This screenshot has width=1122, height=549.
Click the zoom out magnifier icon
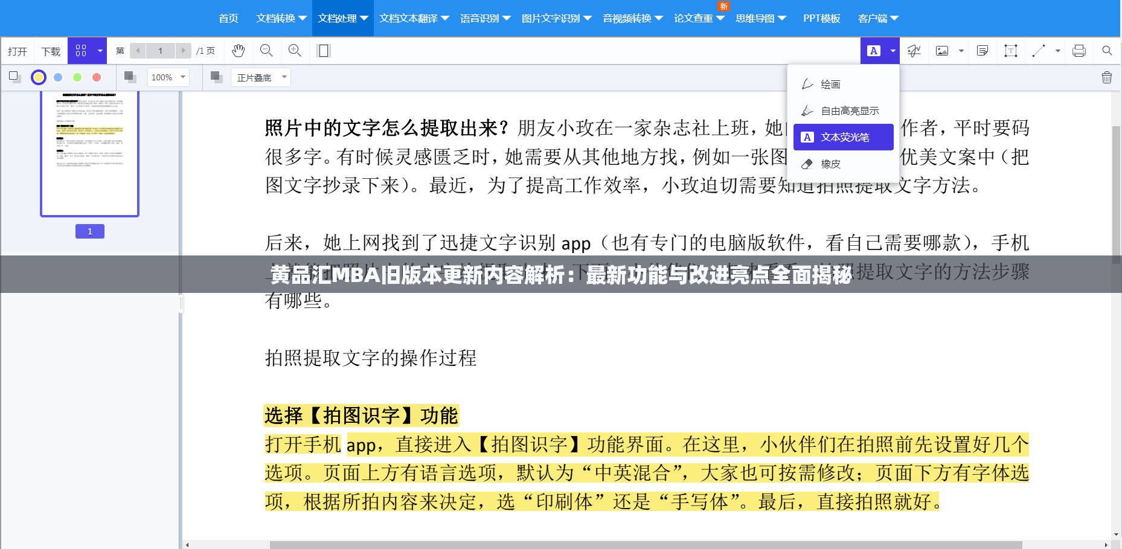point(266,51)
